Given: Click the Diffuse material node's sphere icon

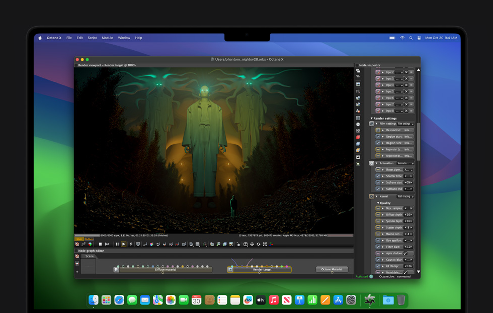Looking at the screenshot, I should pos(116,270).
